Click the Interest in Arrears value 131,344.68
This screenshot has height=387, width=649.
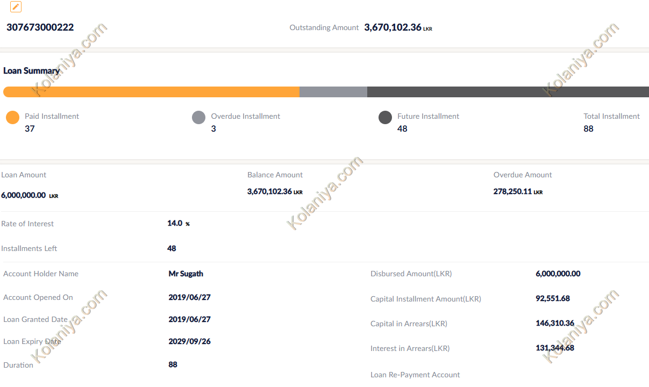click(x=555, y=348)
